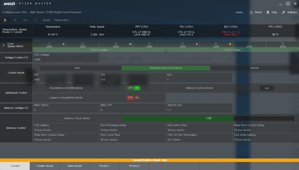Click the Peak Speed 2,200 GHz reading

pyautogui.click(x=97, y=35)
